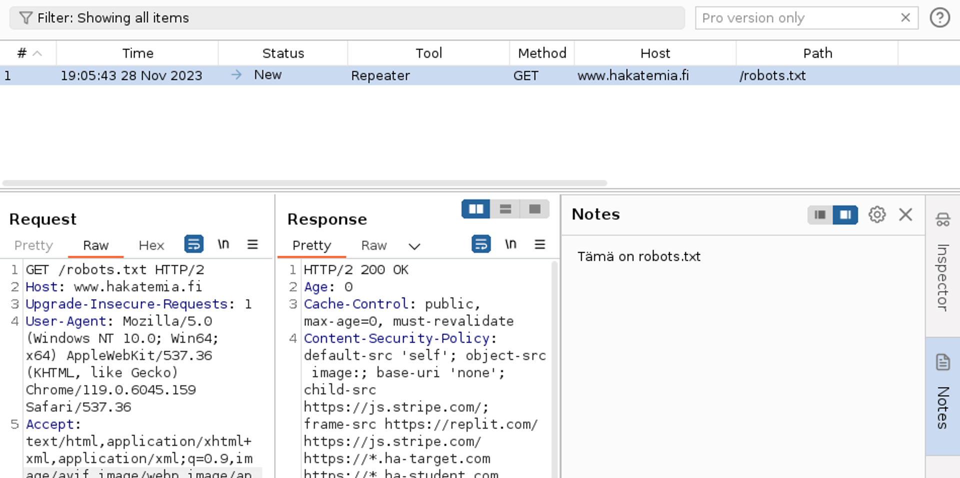Sort entries by the Status column
Image resolution: width=960 pixels, height=478 pixels.
pyautogui.click(x=283, y=53)
